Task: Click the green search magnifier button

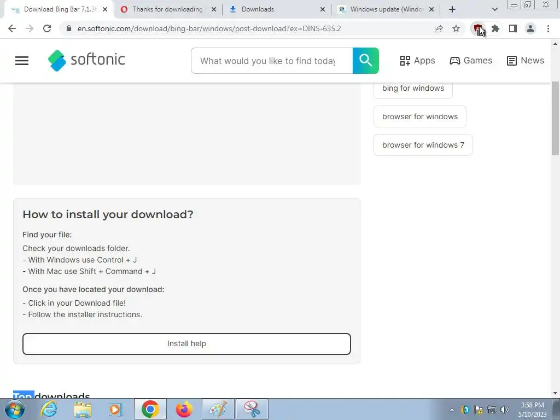Action: 366,61
